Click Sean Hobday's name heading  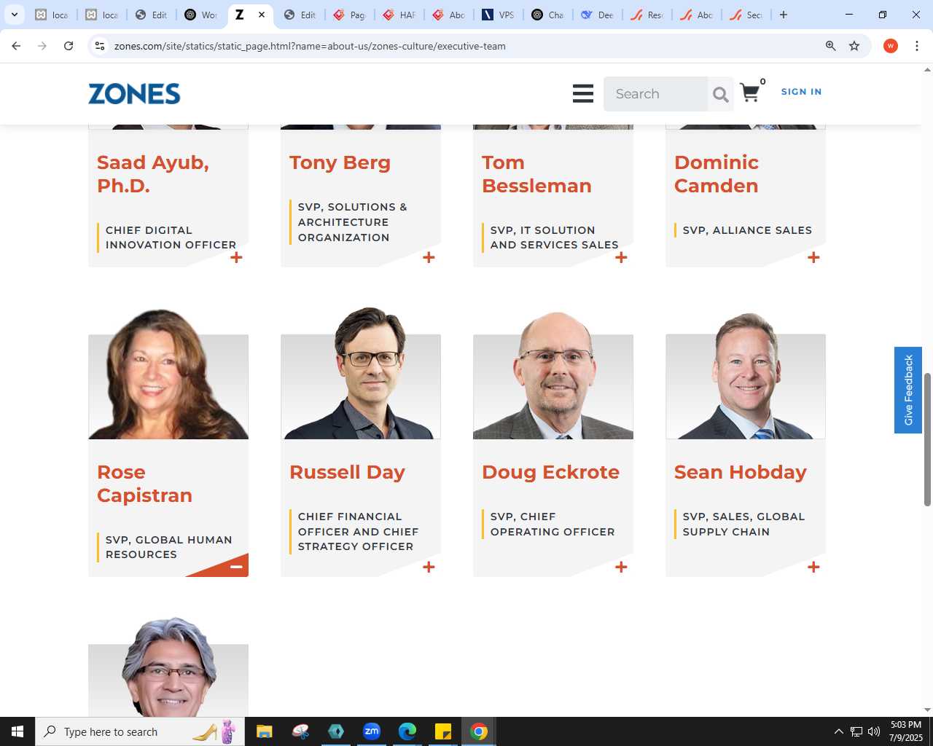(x=740, y=472)
